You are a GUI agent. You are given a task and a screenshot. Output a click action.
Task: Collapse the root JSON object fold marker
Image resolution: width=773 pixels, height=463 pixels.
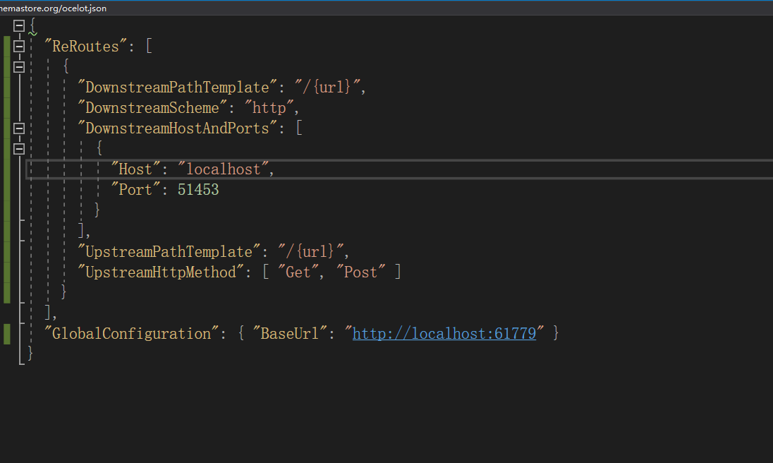point(18,25)
